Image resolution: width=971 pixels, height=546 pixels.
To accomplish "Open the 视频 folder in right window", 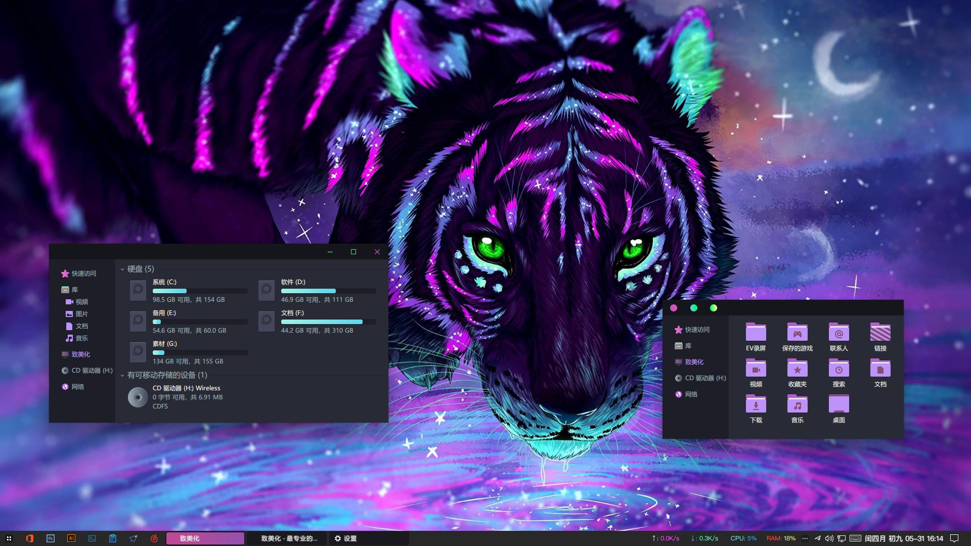I will pyautogui.click(x=756, y=368).
